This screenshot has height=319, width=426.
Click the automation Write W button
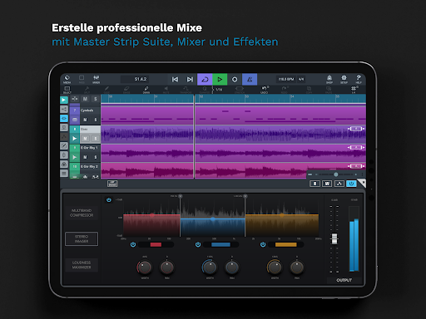[327, 184]
